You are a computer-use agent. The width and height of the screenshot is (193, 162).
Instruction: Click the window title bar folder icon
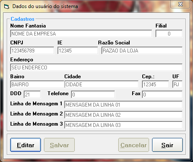[6, 6]
